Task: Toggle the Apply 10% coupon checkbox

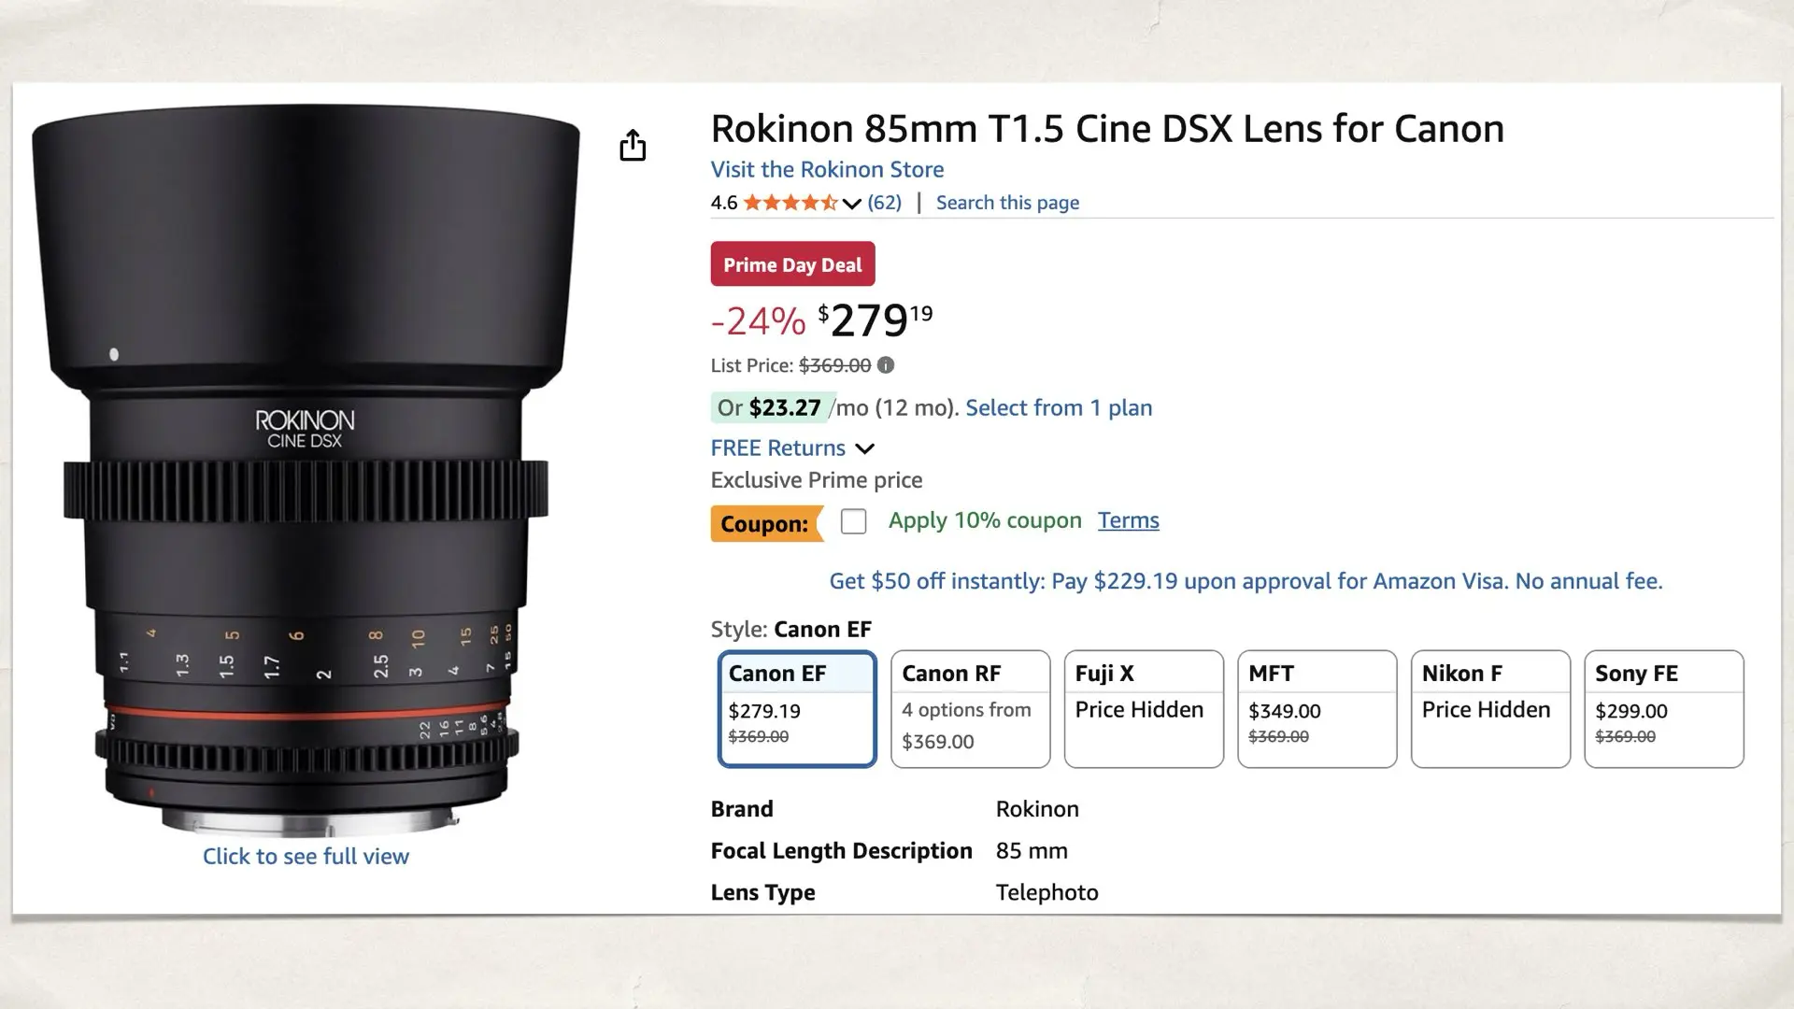Action: coord(853,521)
